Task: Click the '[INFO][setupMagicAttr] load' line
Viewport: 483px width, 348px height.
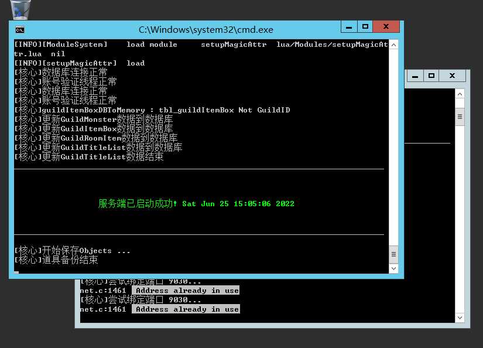Action: 80,63
